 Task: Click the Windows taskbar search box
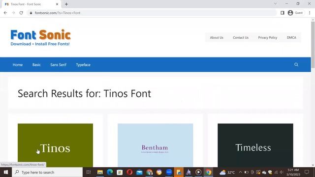point(47,172)
